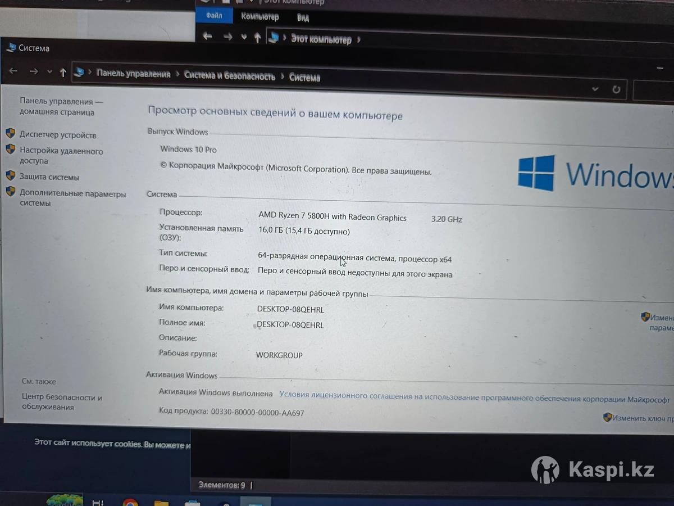Screen dimensions: 674x506
Task: Click product code 00330-80000-00000-AA697
Action: coord(257,413)
